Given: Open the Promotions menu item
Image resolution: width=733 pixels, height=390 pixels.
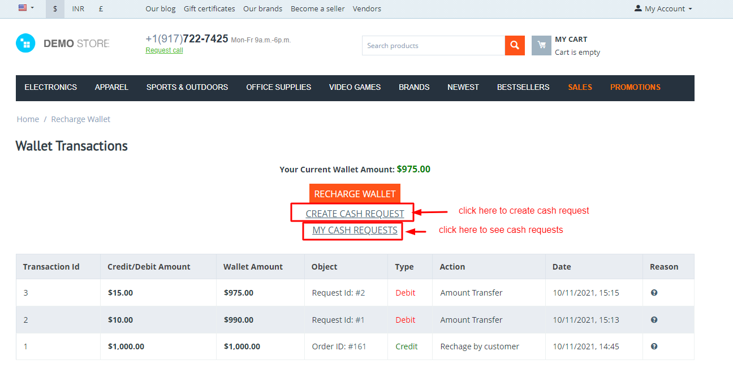Looking at the screenshot, I should (x=635, y=87).
